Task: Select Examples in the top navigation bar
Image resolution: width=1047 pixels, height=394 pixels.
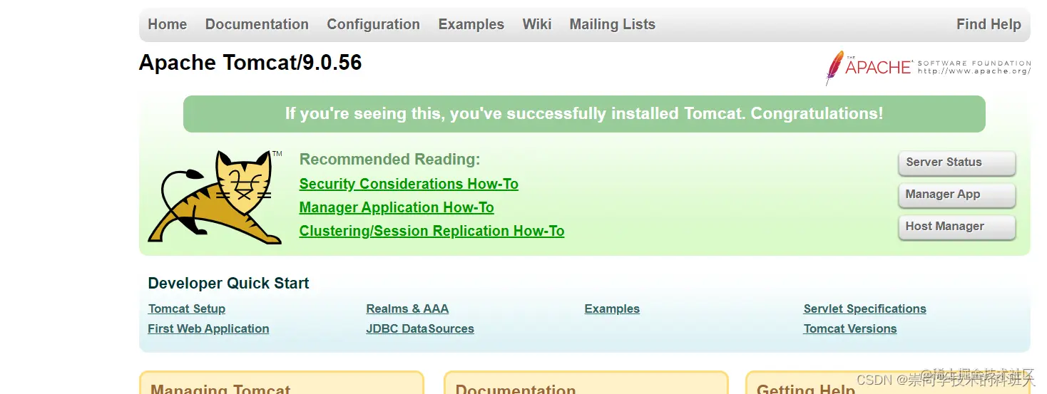Action: 471,24
